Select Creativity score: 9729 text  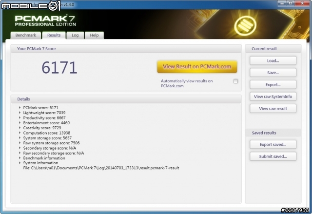[42, 128]
